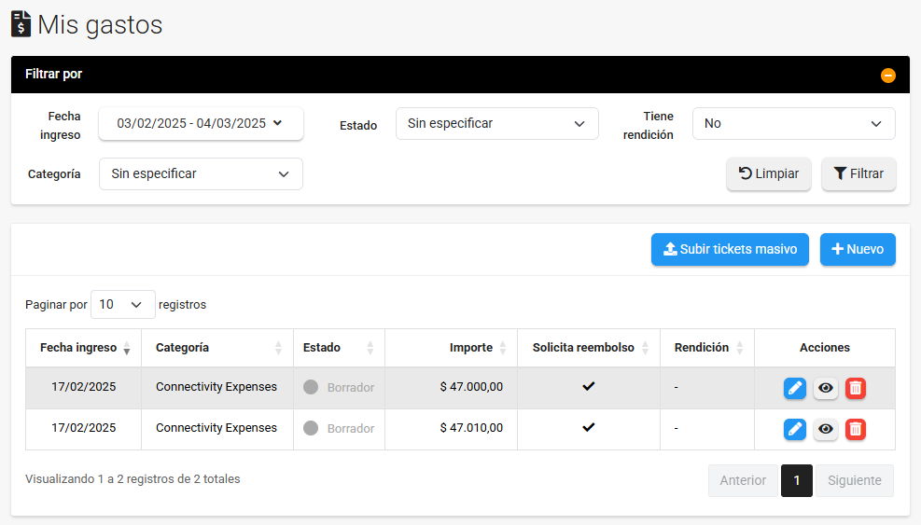Click the Subir tickets masivo button
The image size is (921, 525).
tap(729, 250)
